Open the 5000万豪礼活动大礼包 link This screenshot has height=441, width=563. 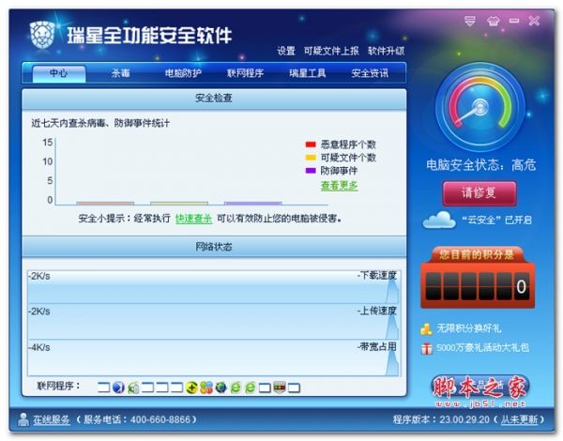[x=482, y=348]
